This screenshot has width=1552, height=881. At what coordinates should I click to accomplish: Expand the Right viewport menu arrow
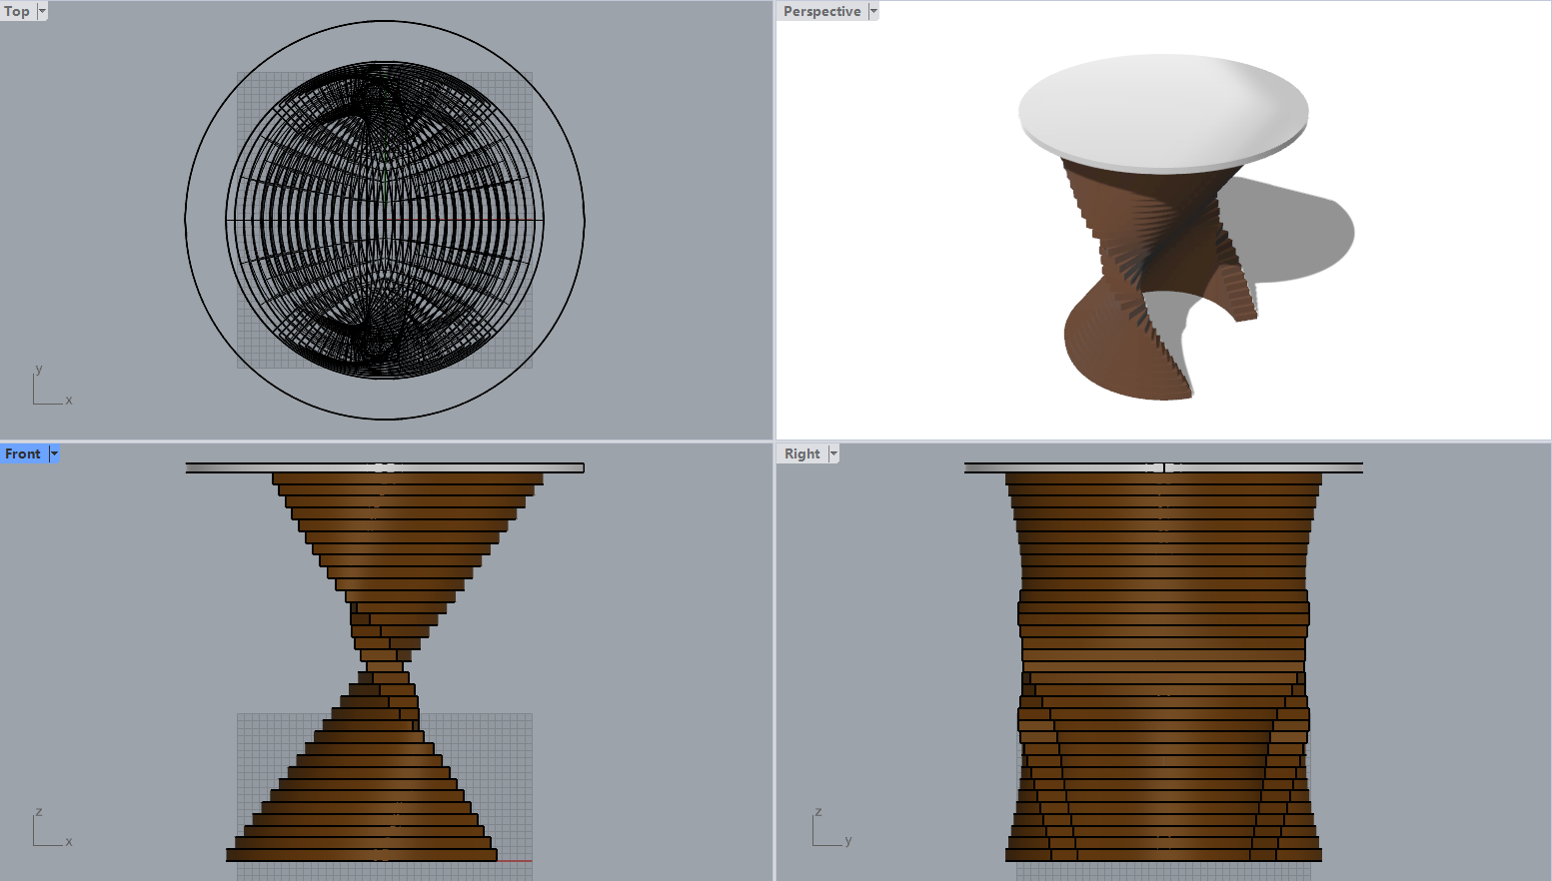pyautogui.click(x=833, y=453)
